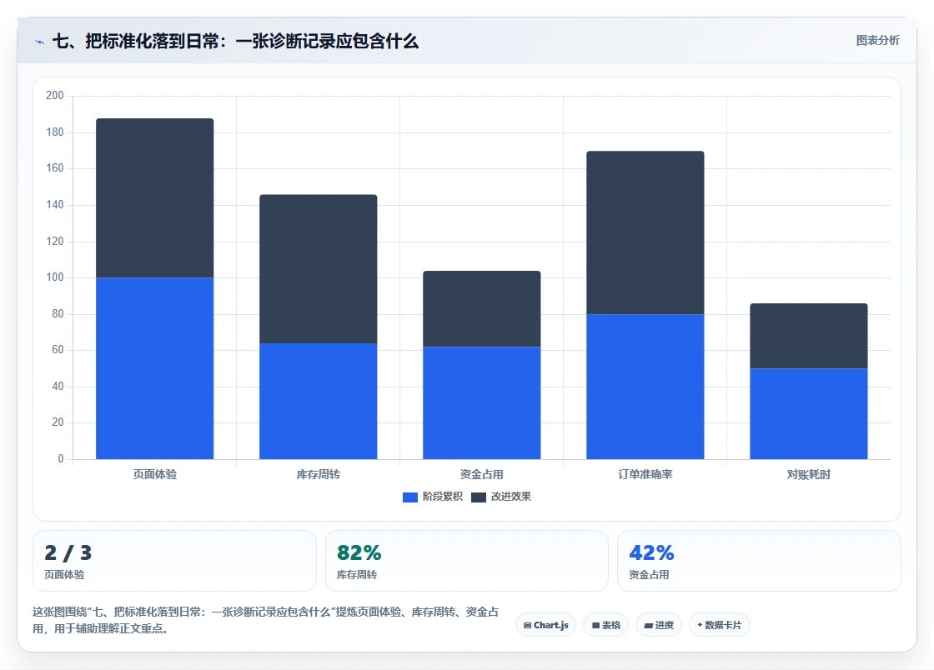Image resolution: width=934 pixels, height=670 pixels.
Task: Click the diamond icon in 数据卡片 chip
Action: 700,625
